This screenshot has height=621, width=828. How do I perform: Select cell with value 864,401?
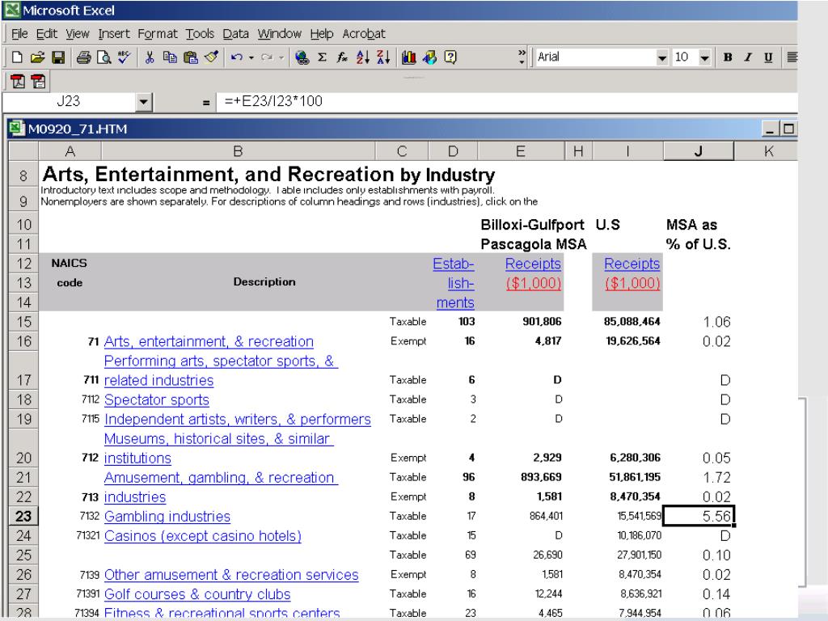click(520, 516)
